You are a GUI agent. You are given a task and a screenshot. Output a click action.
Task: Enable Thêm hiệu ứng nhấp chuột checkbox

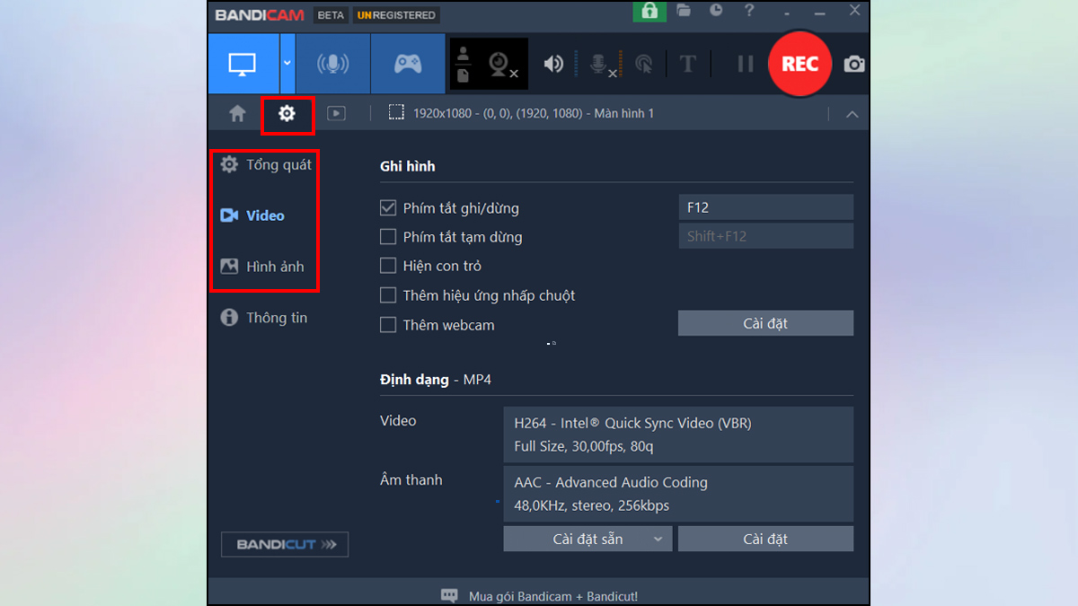388,295
